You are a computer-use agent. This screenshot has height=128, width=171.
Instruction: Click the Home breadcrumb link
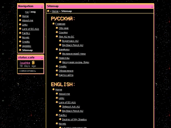tap(55, 11)
